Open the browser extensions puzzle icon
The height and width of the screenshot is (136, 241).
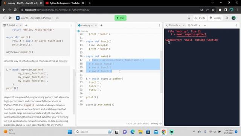click(220, 10)
